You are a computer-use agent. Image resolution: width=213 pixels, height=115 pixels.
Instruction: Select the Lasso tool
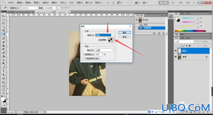[x=4, y=23]
